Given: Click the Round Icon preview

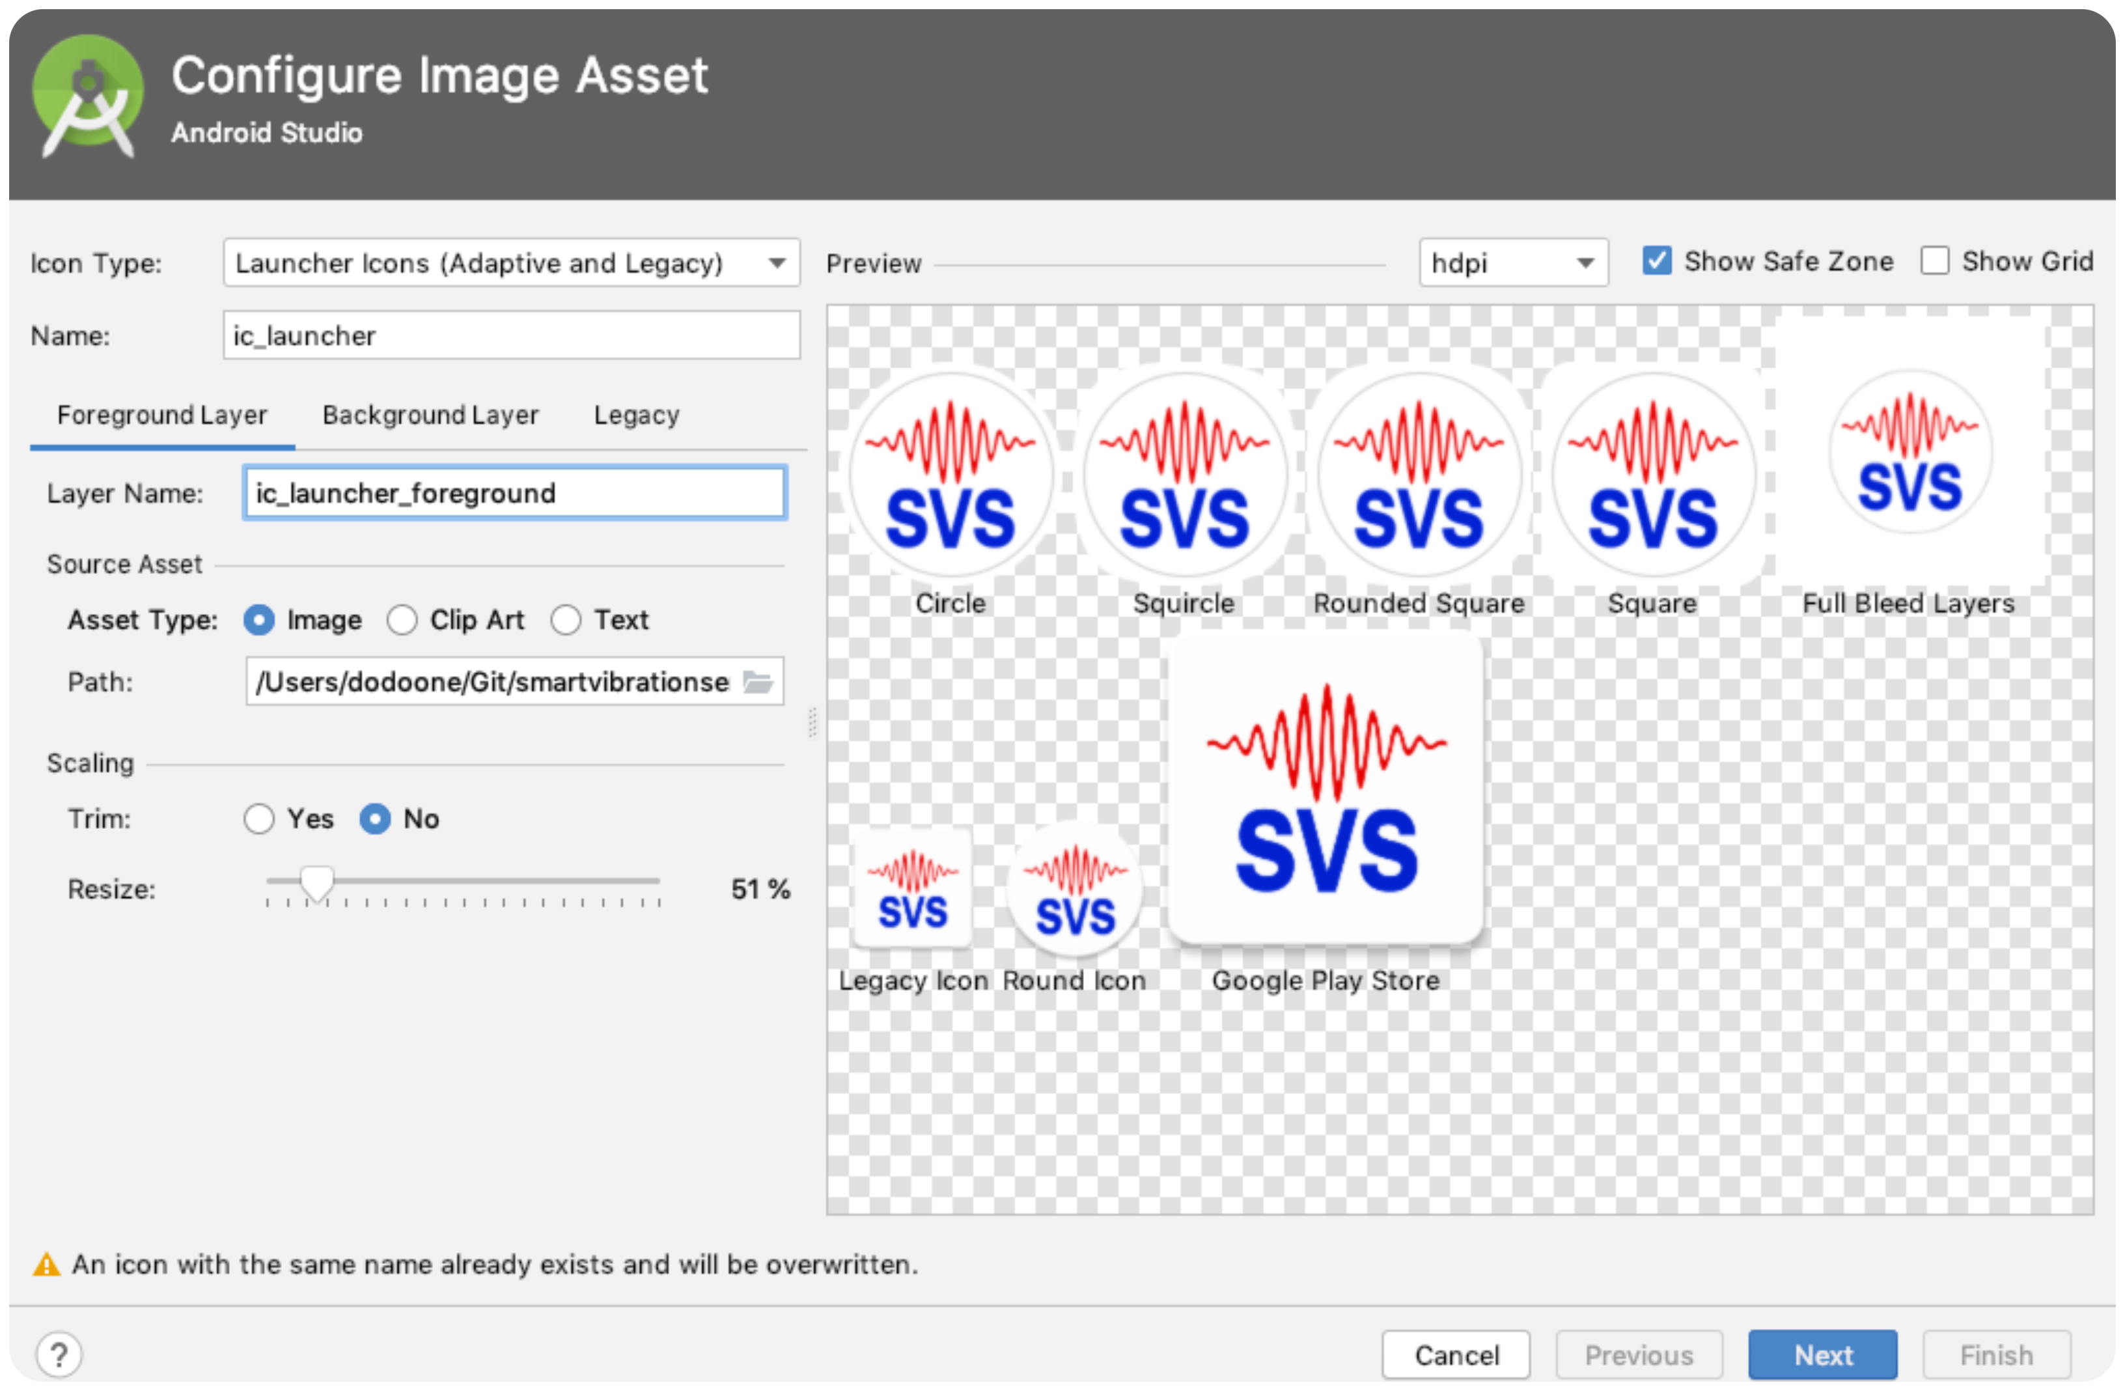Looking at the screenshot, I should coord(1074,890).
